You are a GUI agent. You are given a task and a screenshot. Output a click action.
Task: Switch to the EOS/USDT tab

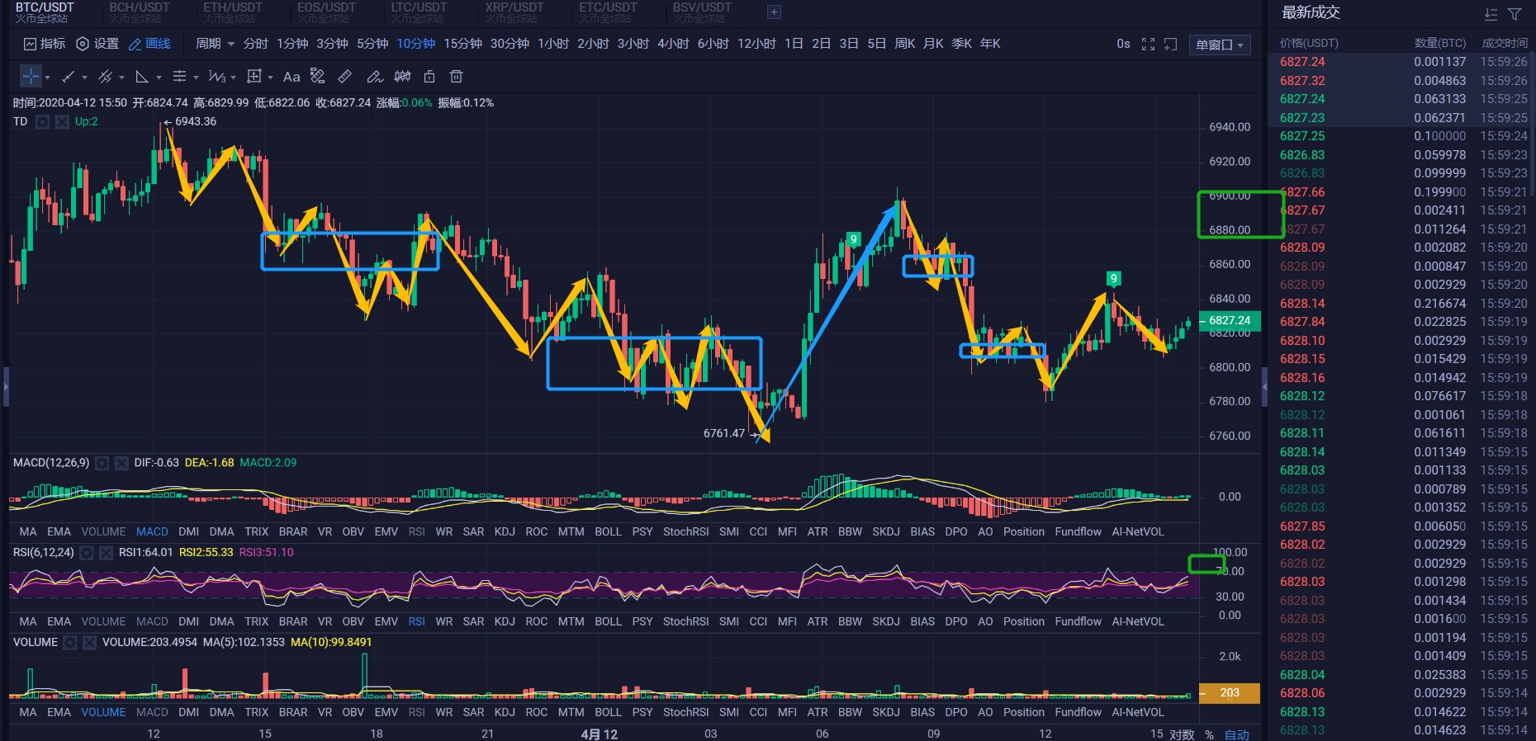pyautogui.click(x=326, y=12)
